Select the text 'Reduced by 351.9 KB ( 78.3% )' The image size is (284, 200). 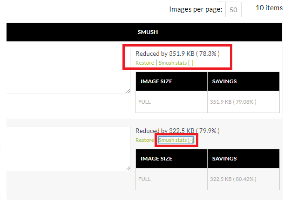(x=177, y=53)
